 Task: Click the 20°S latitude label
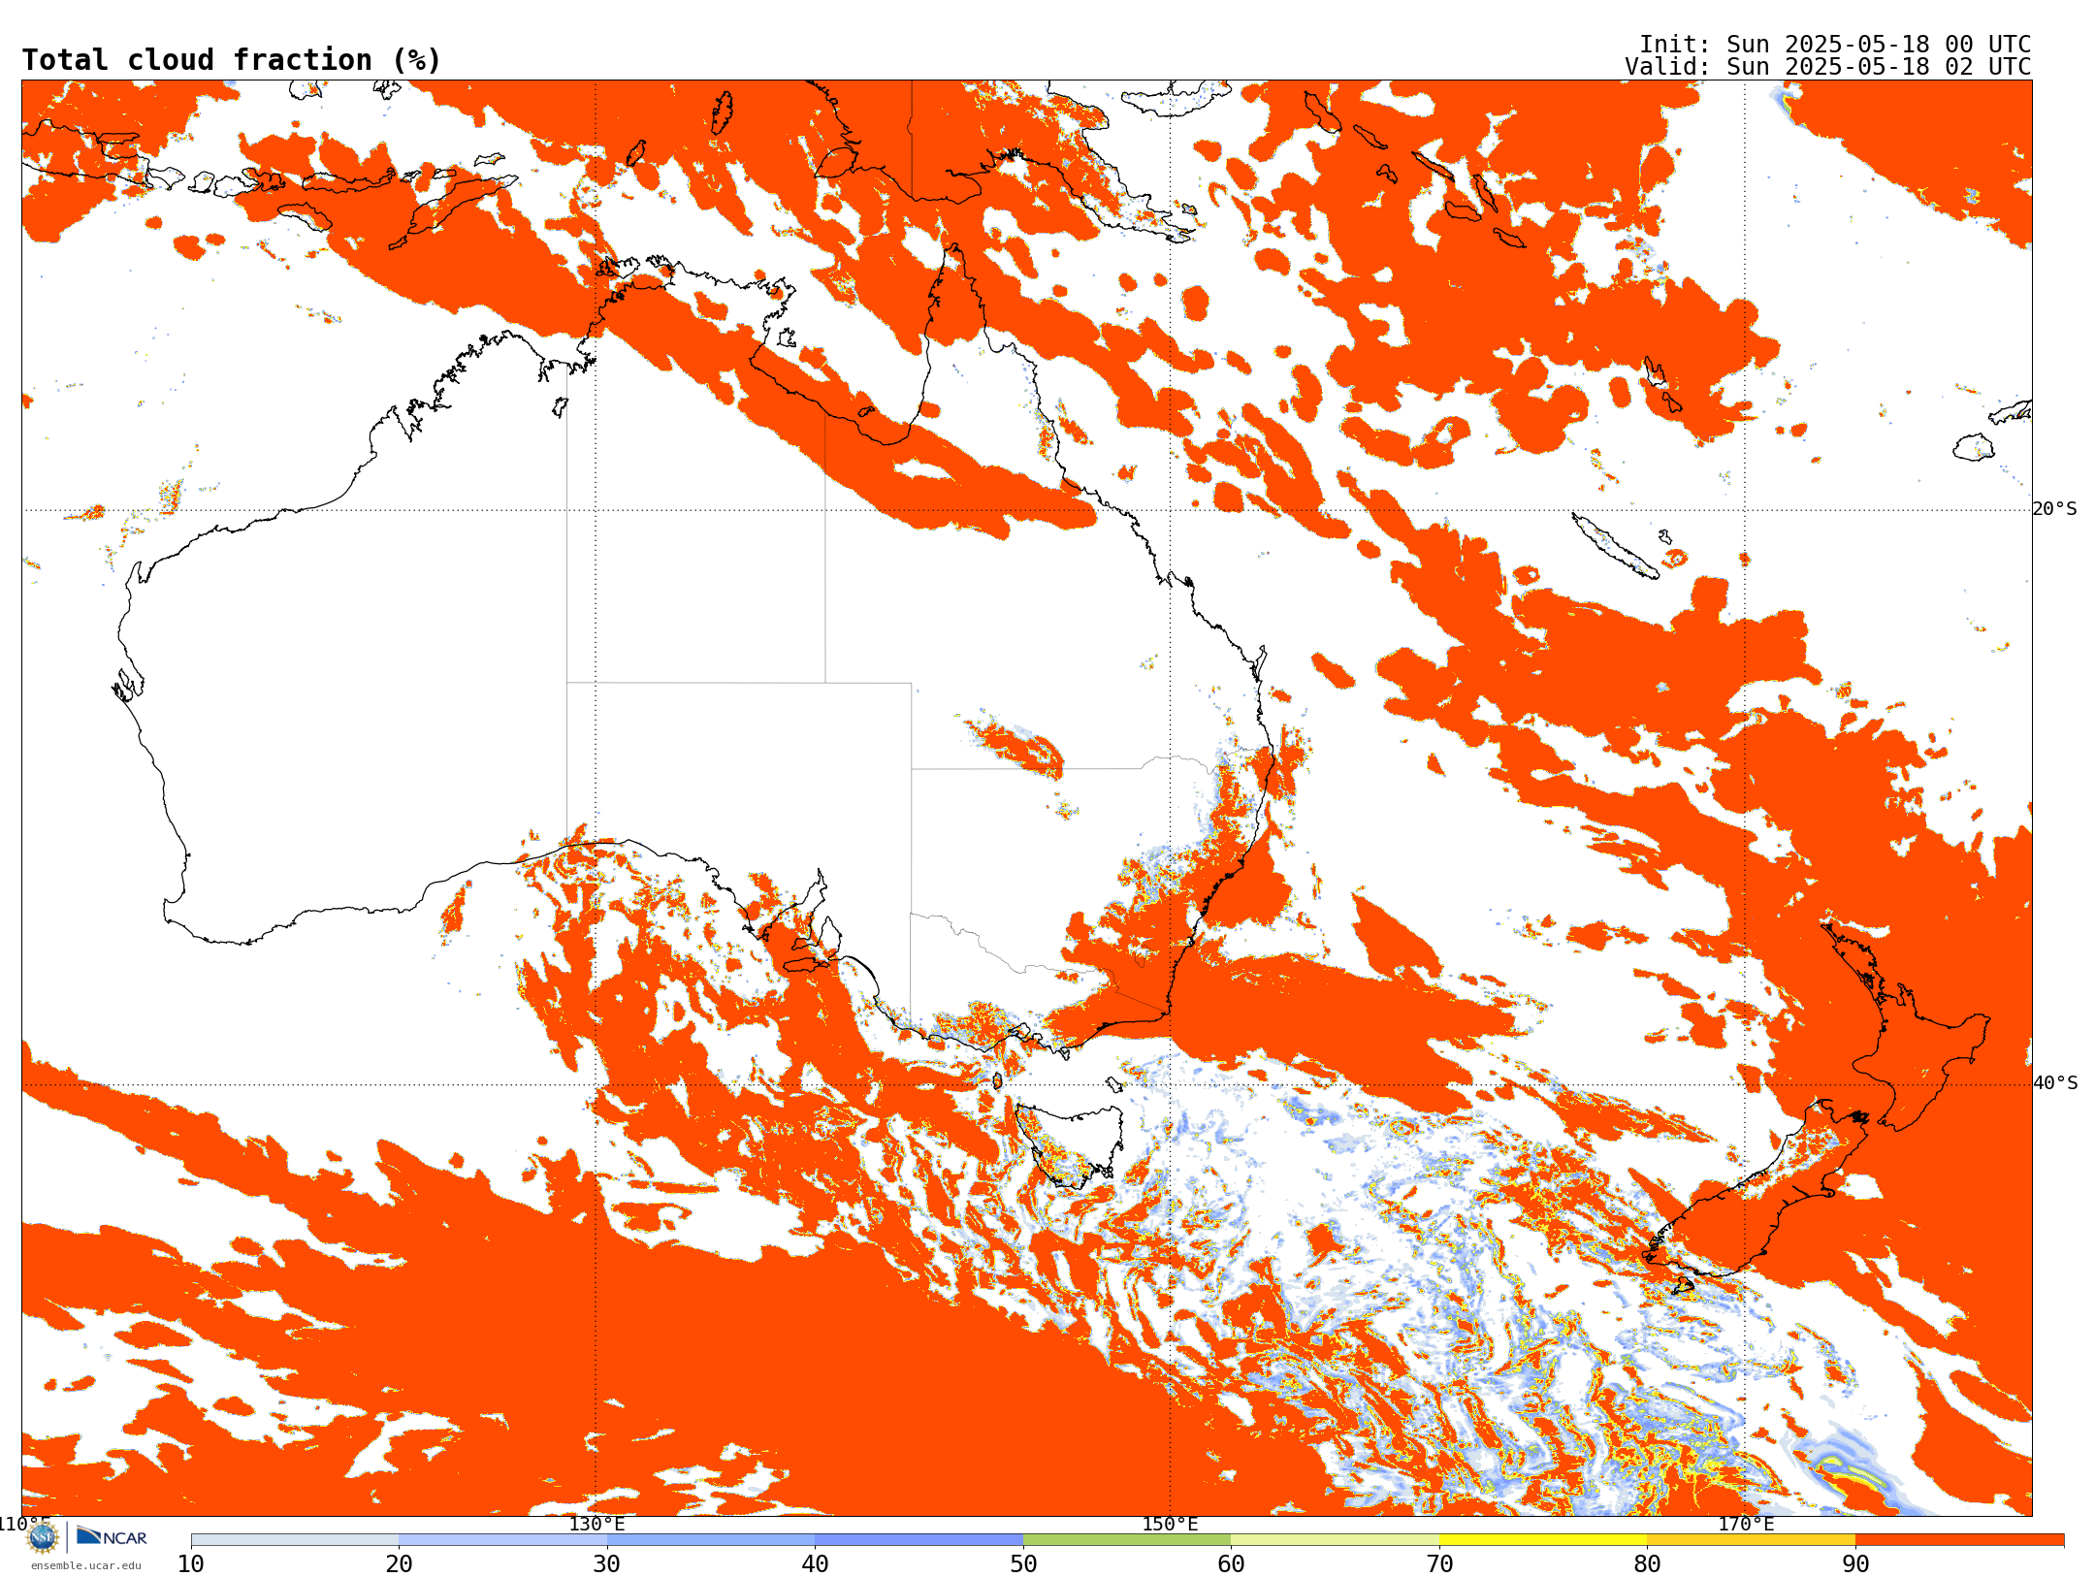pos(2055,509)
